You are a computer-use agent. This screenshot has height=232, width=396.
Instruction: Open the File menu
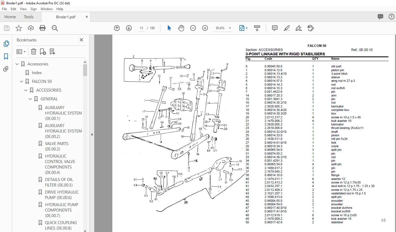click(x=4, y=9)
